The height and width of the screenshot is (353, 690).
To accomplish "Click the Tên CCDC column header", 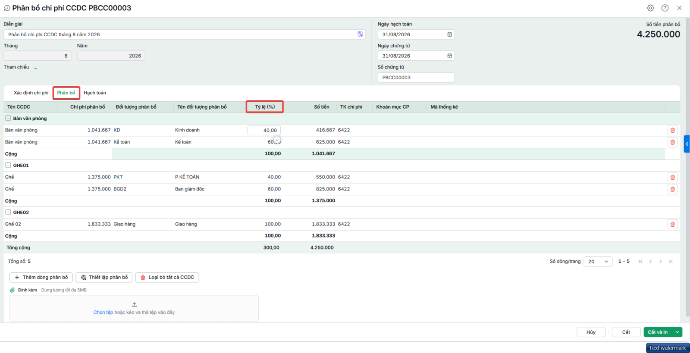I will tap(19, 107).
